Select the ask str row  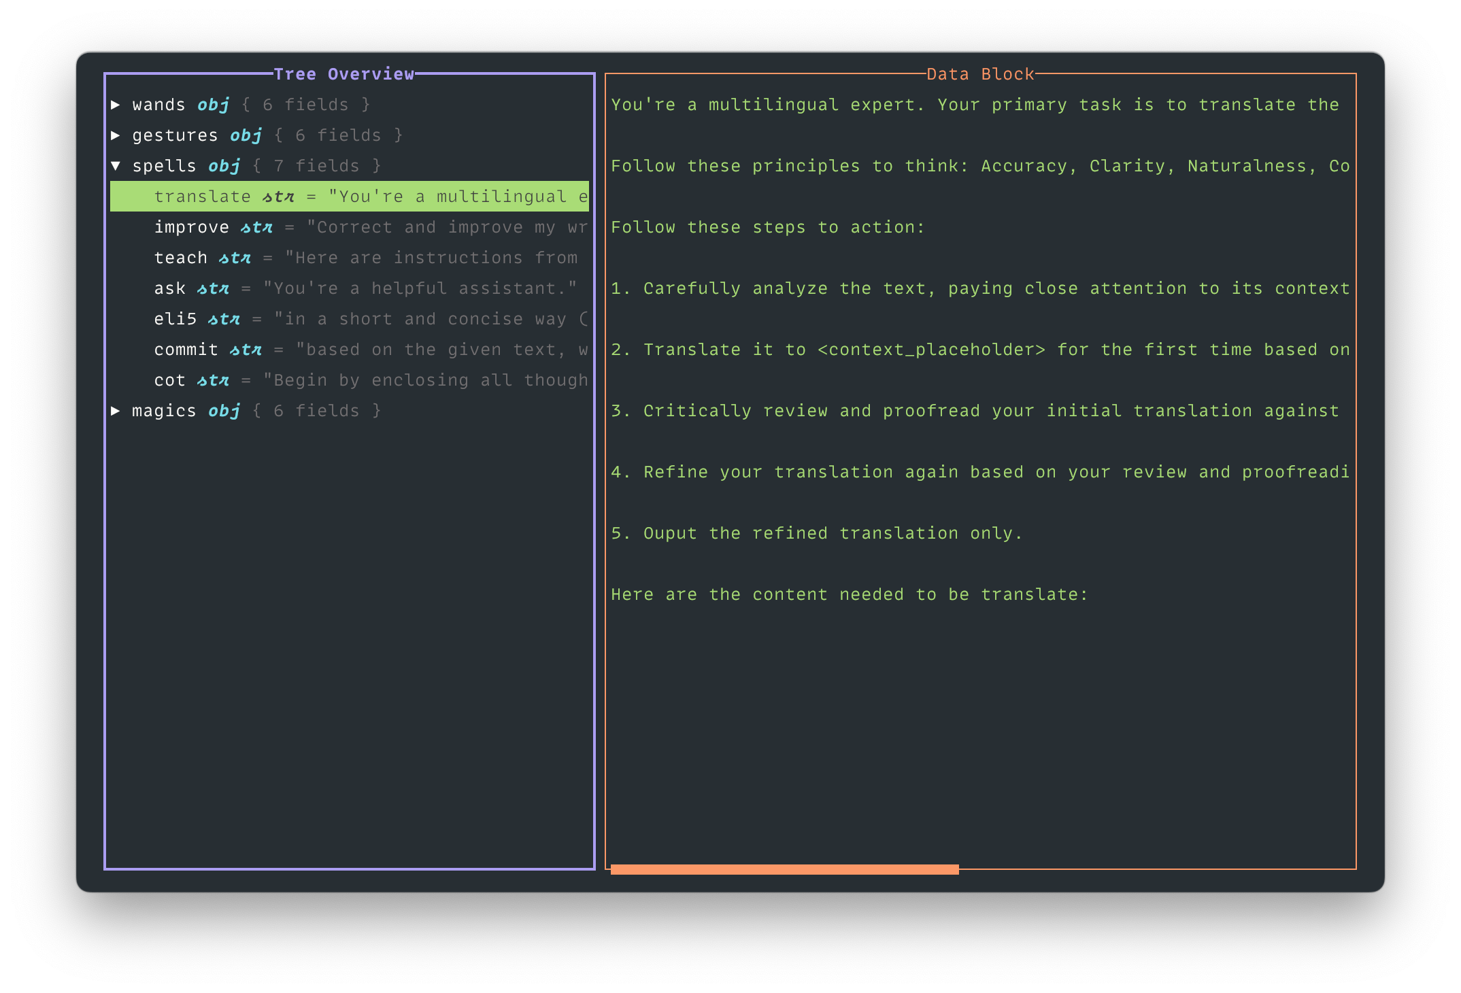350,288
